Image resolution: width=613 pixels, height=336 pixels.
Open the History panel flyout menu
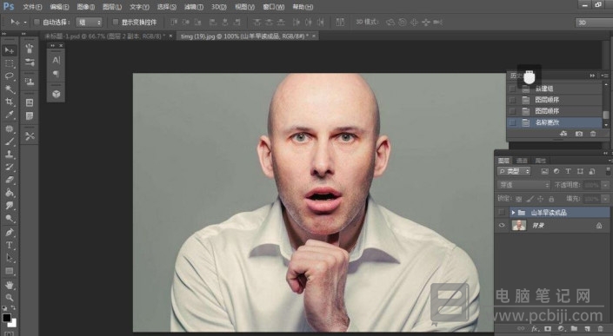click(x=605, y=76)
